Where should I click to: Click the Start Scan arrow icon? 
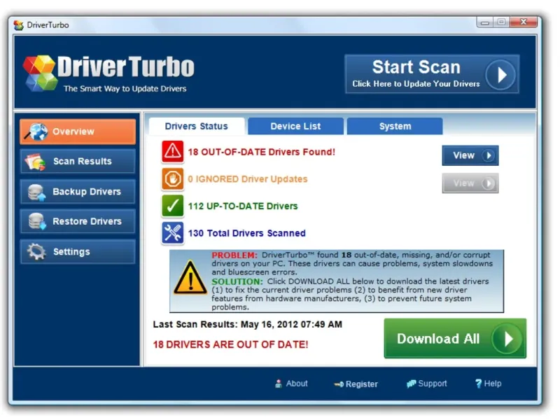coord(500,75)
